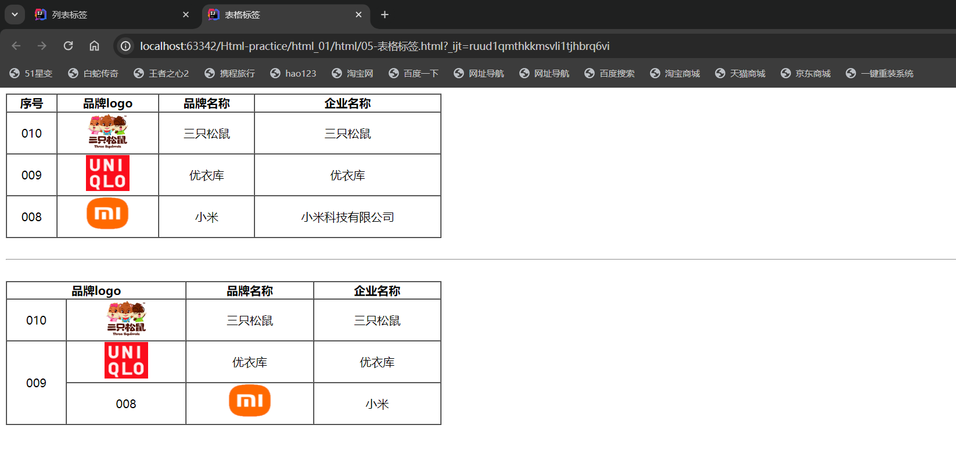This screenshot has width=956, height=454.
Task: Open the hao123 bookmark
Action: pyautogui.click(x=293, y=73)
